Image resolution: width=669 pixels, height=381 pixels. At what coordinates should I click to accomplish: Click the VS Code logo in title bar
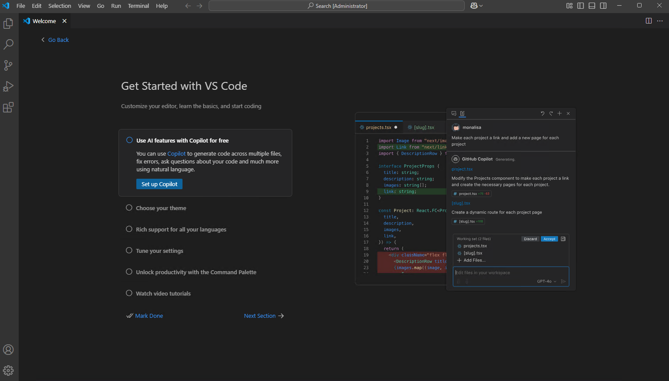pyautogui.click(x=6, y=6)
